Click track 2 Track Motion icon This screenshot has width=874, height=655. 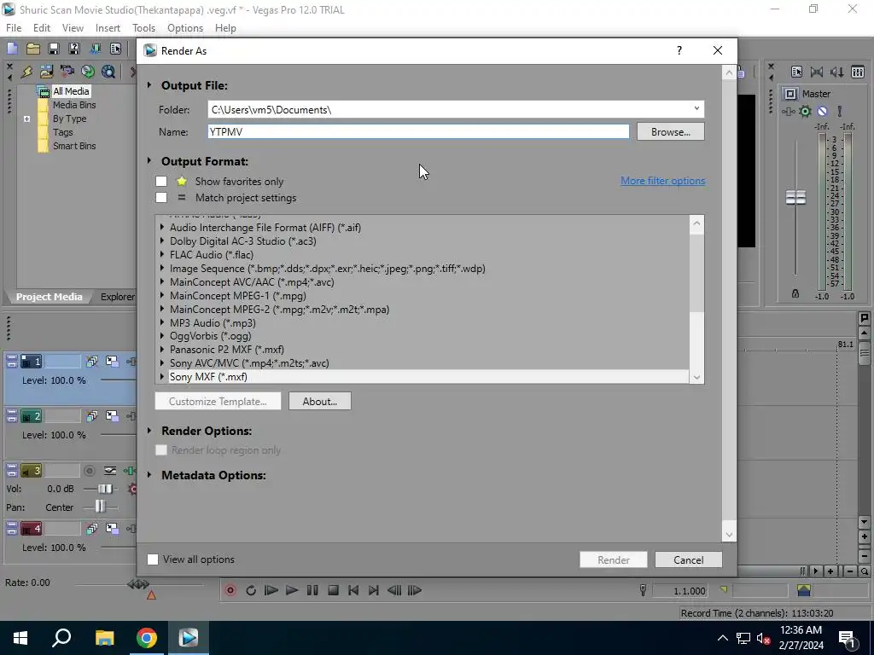click(x=92, y=416)
